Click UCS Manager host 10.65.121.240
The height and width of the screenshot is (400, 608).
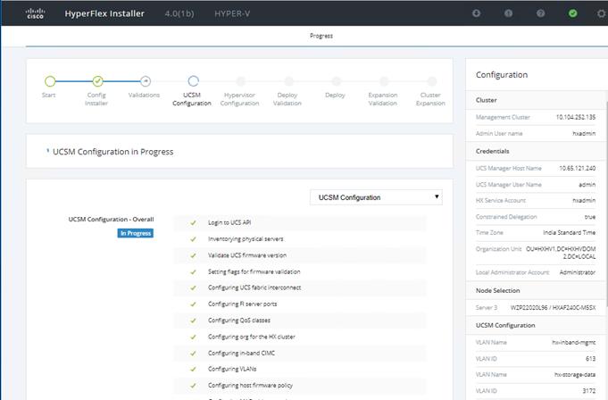point(578,168)
